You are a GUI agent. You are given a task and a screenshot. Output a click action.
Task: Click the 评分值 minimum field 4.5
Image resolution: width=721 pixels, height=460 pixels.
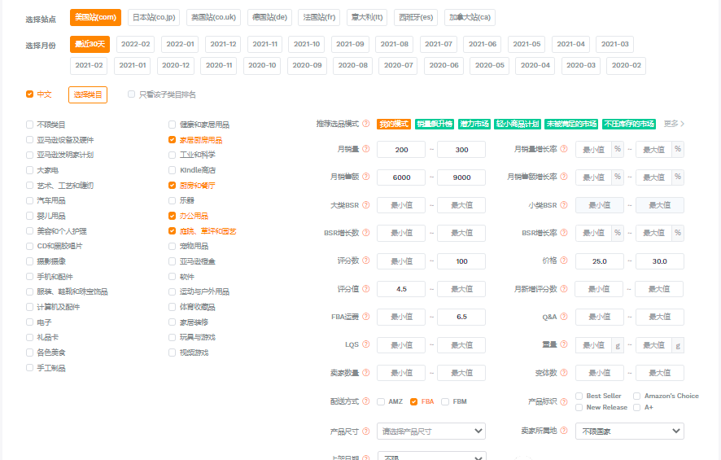pos(401,289)
